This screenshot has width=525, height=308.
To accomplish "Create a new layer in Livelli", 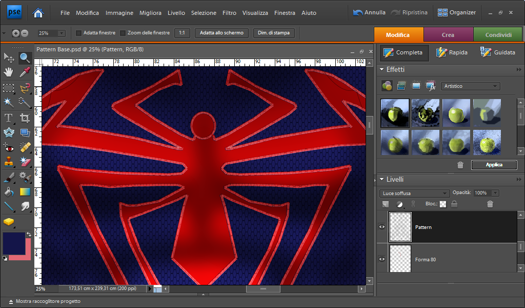I will [386, 204].
